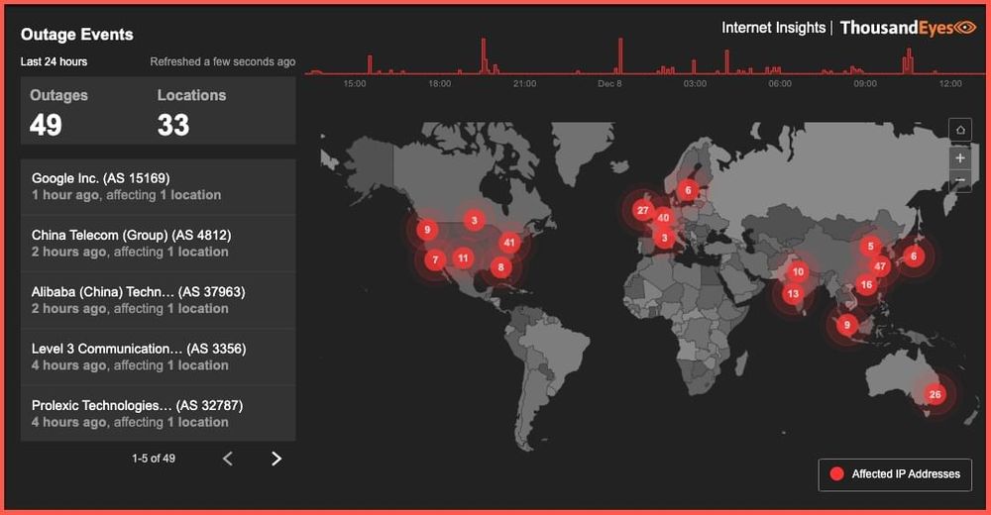
Task: Go to next page of outage events
Action: tap(276, 459)
